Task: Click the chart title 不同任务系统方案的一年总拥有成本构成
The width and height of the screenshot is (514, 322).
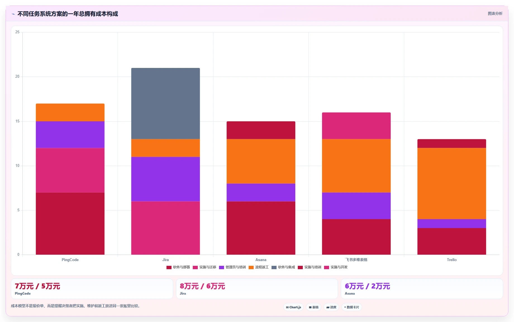Action: click(x=68, y=14)
